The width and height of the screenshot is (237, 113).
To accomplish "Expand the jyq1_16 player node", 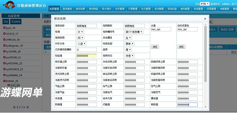I will [4, 28].
